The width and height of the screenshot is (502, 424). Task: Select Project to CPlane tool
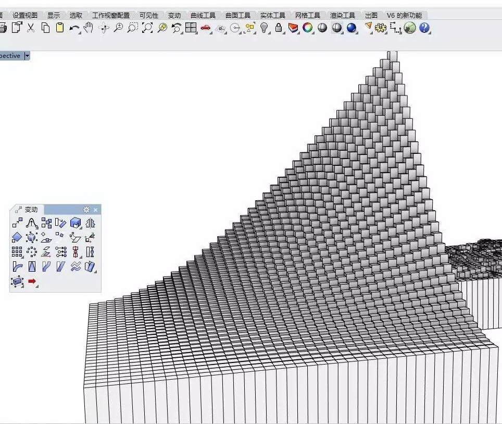tap(46, 252)
